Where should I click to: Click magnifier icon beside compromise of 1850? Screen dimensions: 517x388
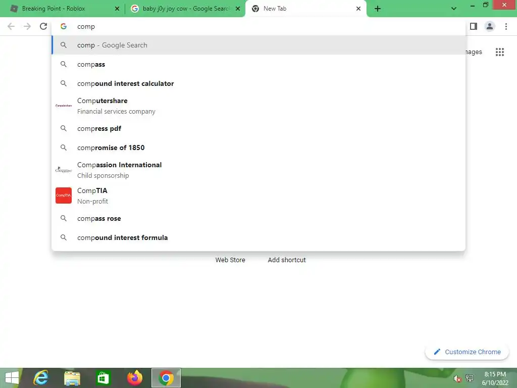(64, 148)
